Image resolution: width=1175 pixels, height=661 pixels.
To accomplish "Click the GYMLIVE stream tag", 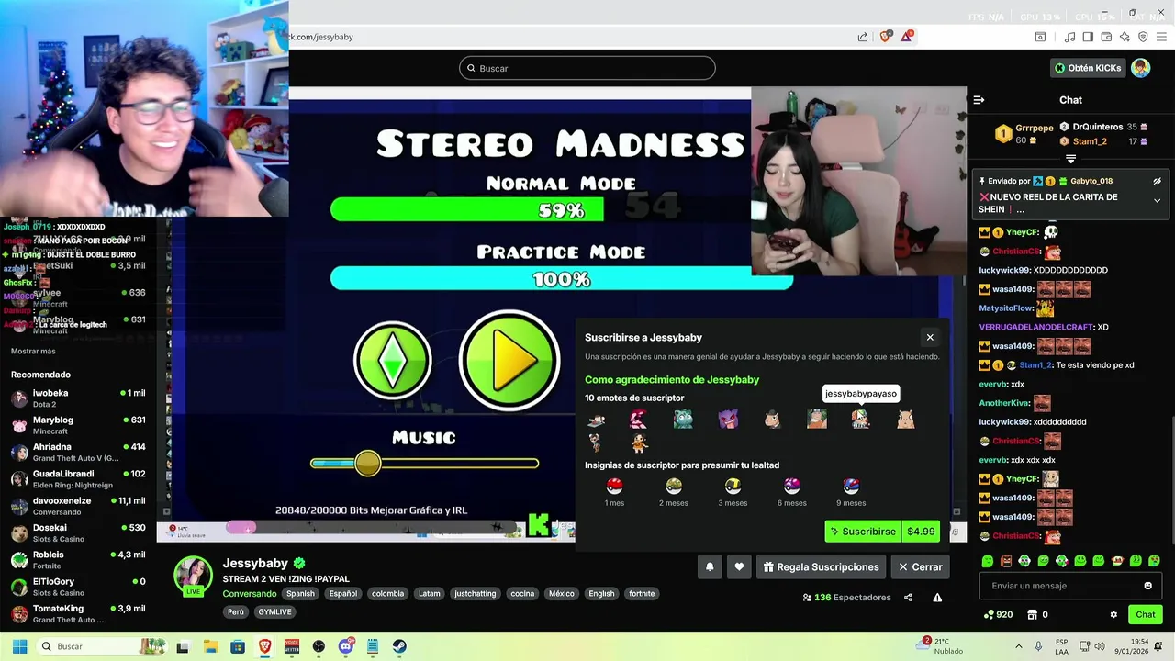I will pyautogui.click(x=274, y=612).
